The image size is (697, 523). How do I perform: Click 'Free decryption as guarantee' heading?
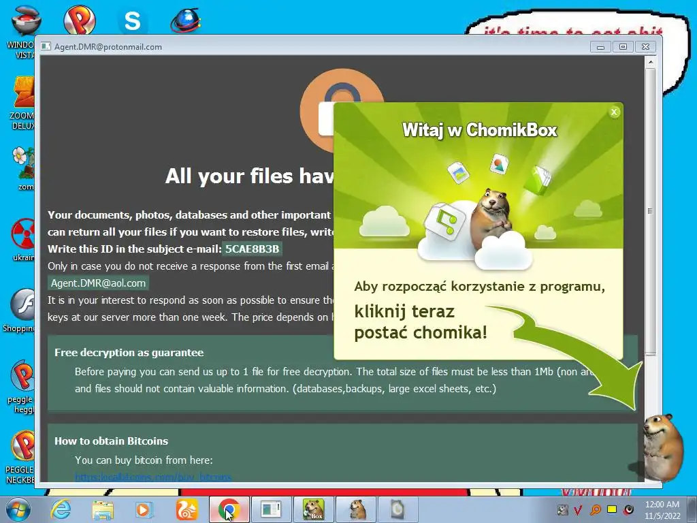[129, 352]
